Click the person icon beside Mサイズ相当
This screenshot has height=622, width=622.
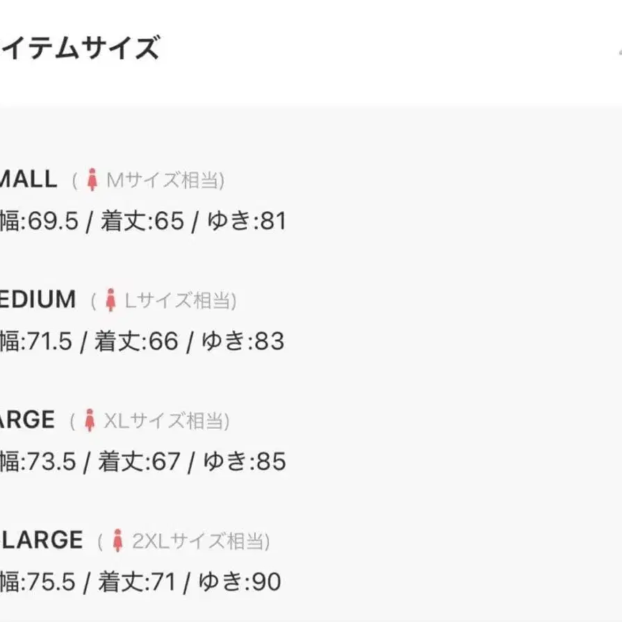tap(92, 181)
